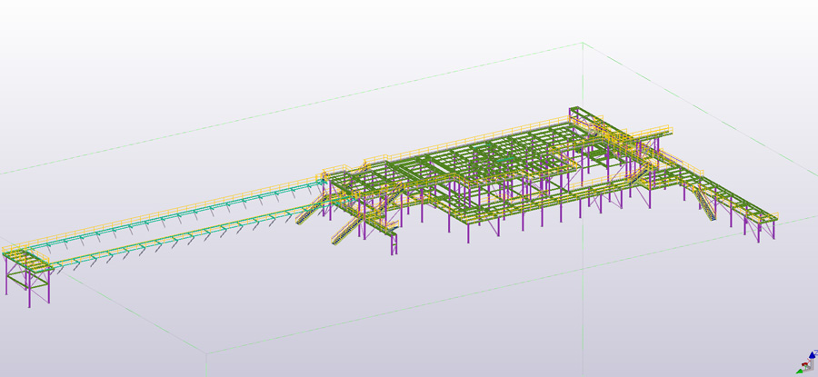818x377 pixels.
Task: Click the bottom-front corner of work-area box
Action: tap(204, 352)
